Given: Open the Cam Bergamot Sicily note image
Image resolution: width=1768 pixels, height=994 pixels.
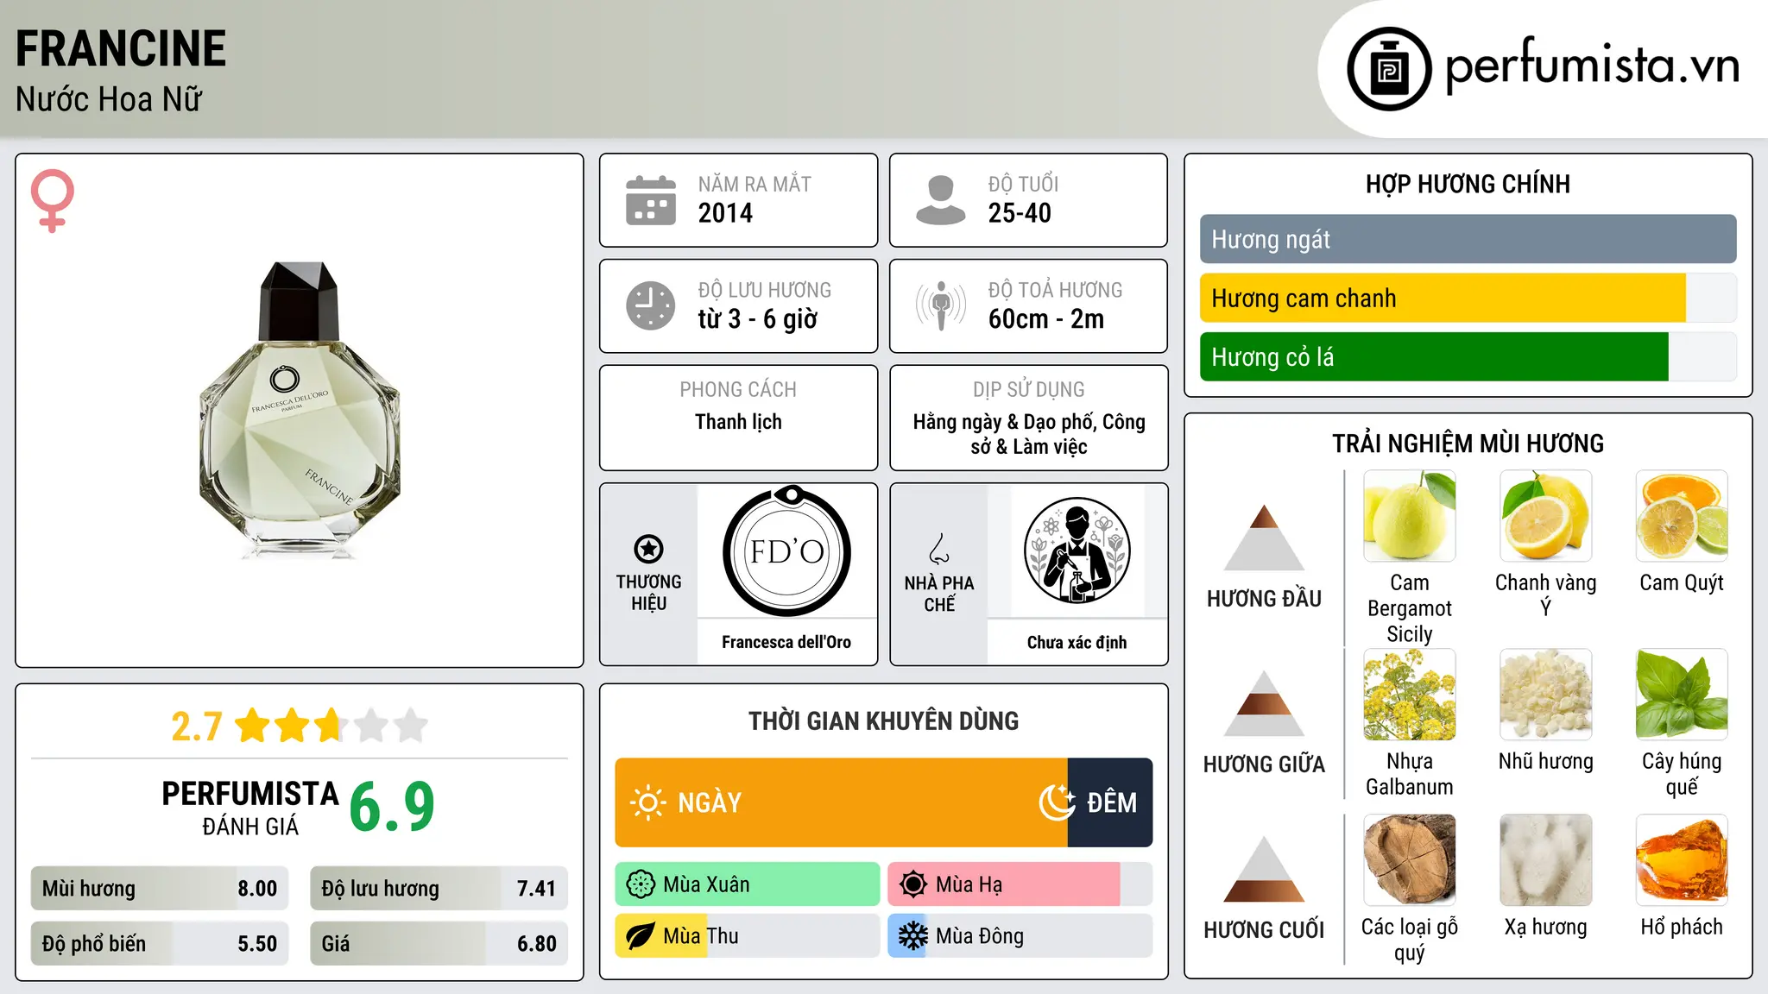Looking at the screenshot, I should pos(1410,516).
